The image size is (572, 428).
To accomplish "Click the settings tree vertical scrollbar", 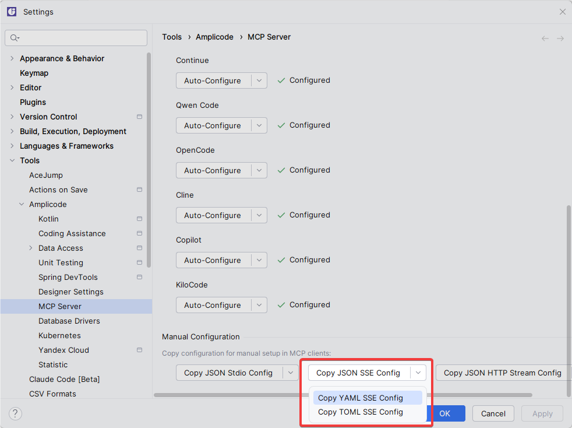I will pos(149,160).
